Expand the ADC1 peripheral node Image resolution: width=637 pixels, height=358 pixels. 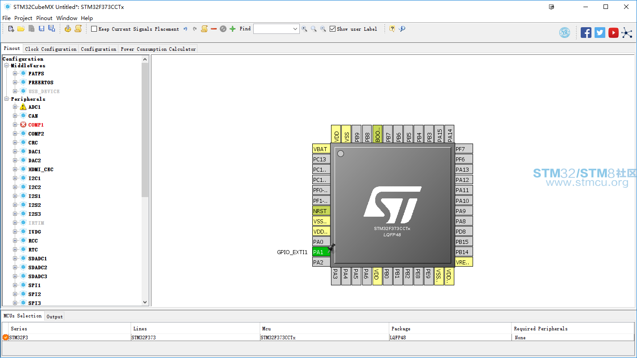coord(15,107)
